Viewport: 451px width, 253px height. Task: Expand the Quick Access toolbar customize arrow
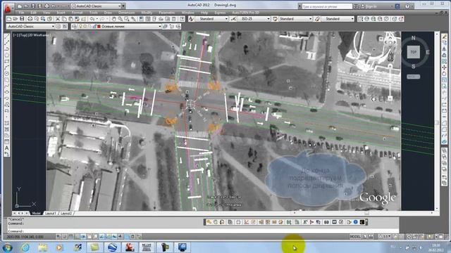click(123, 6)
